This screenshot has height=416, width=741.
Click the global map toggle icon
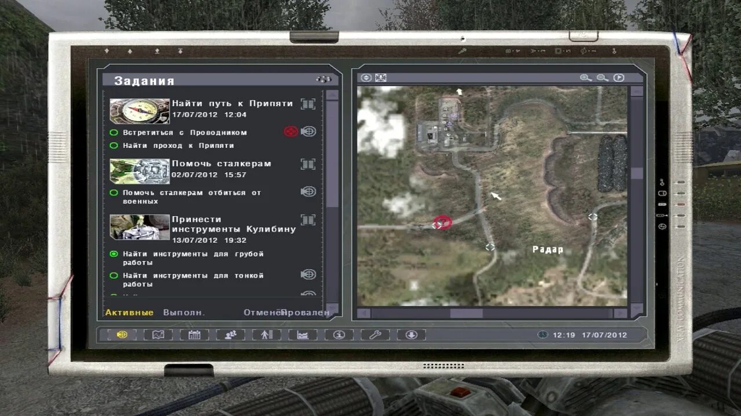366,77
